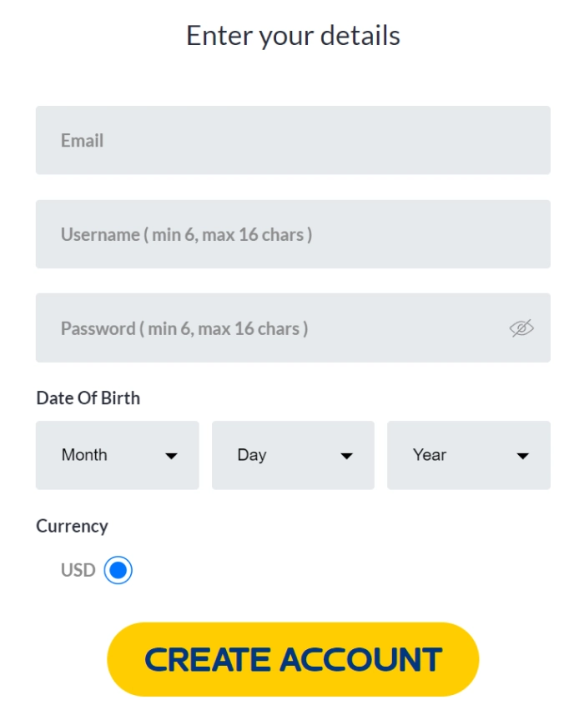Expand the Year selector arrow
Screen dimensions: 584x725
click(x=524, y=456)
